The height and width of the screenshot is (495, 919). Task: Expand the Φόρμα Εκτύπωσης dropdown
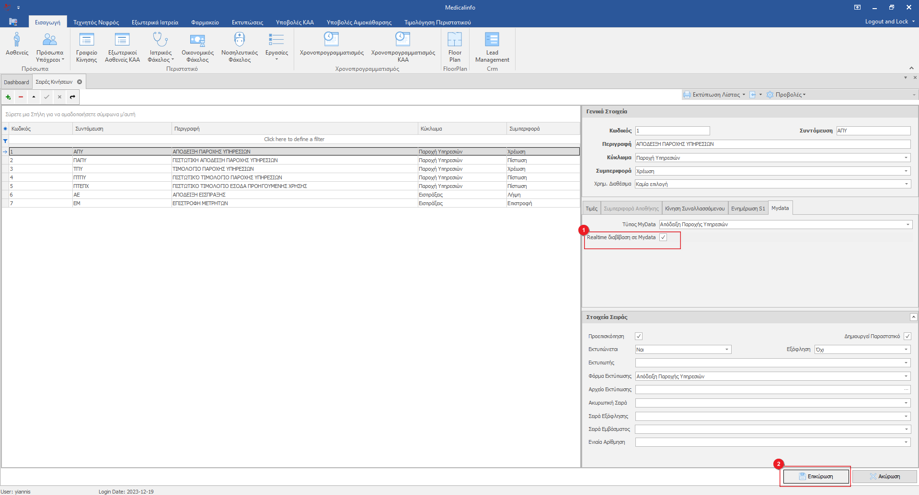point(906,377)
